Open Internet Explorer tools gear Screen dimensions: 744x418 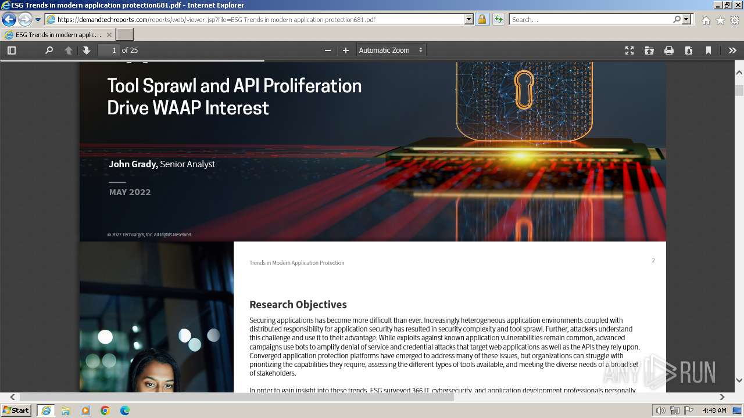(735, 20)
